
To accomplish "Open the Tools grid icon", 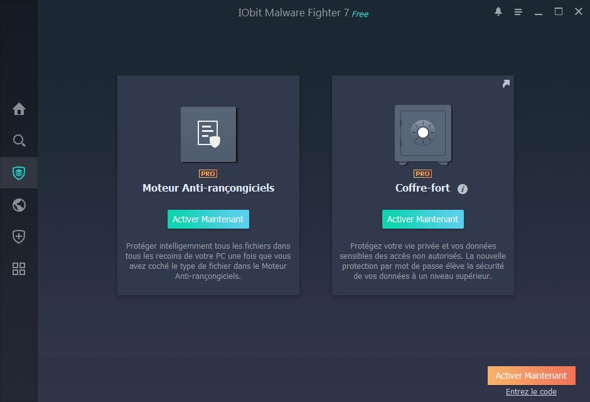I will pos(19,269).
